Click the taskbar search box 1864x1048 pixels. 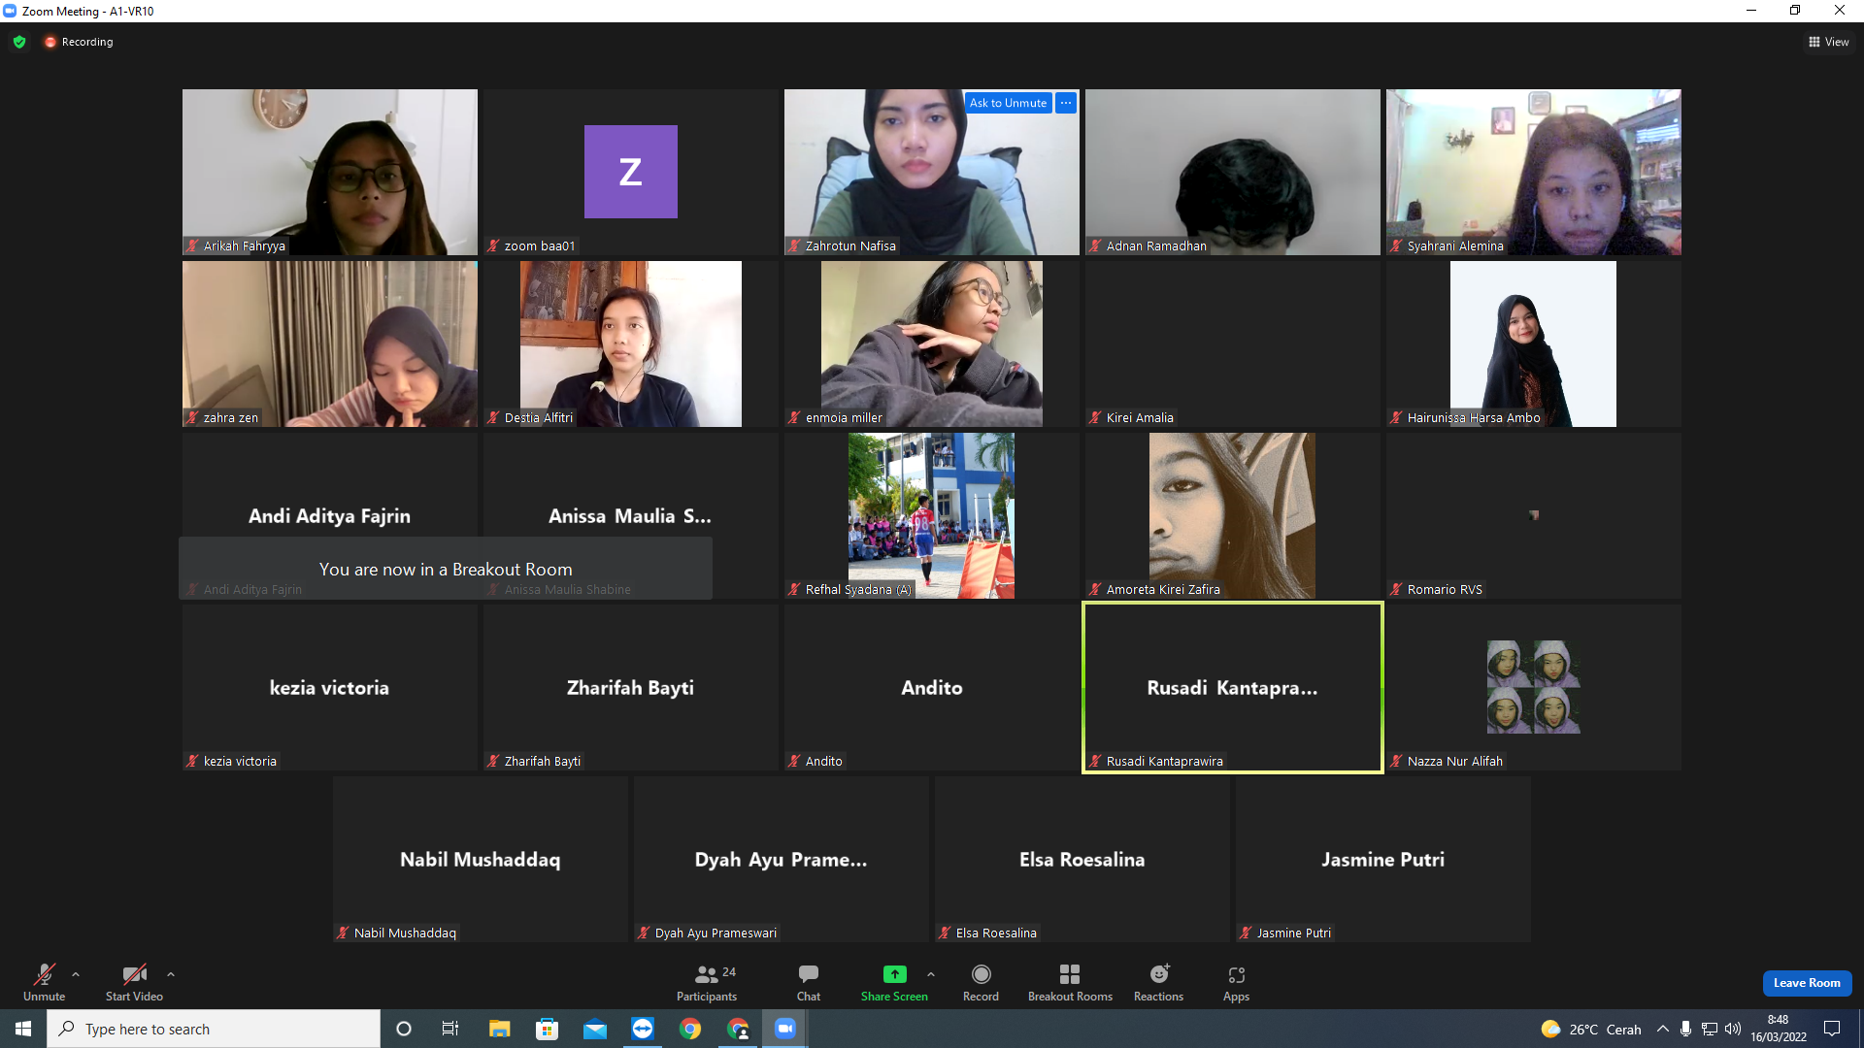(x=214, y=1029)
